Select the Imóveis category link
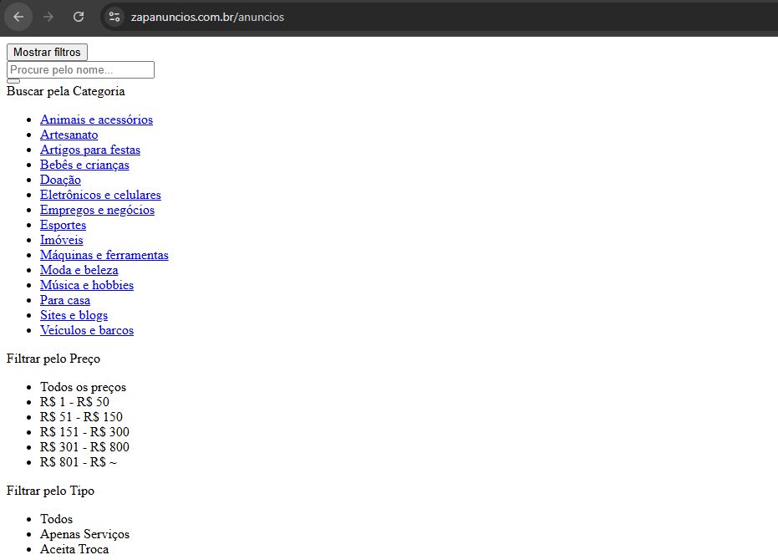The height and width of the screenshot is (560, 778). (x=61, y=240)
